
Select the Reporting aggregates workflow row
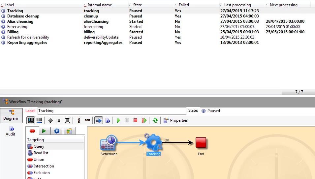click(158, 43)
